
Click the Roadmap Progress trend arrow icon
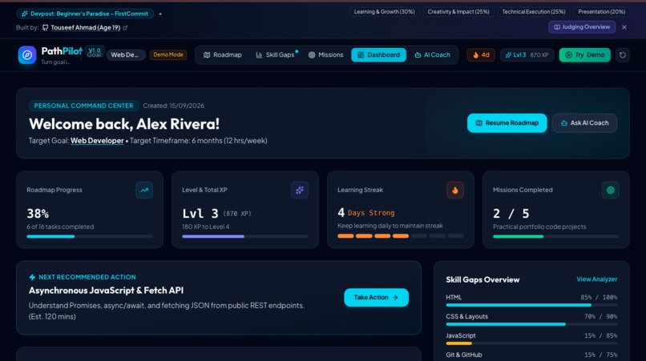(144, 191)
